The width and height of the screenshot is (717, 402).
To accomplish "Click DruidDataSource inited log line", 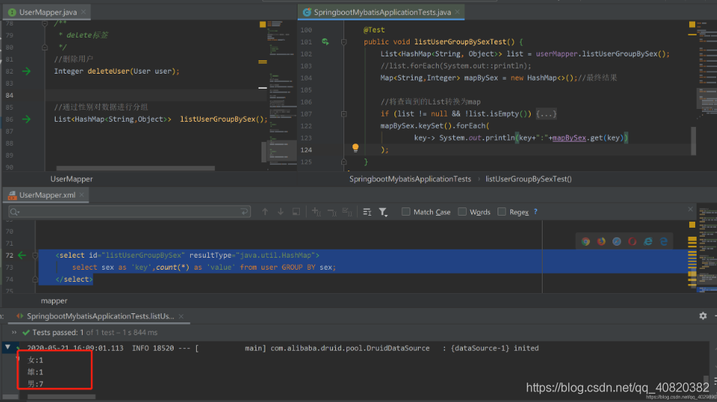I will click(x=283, y=348).
